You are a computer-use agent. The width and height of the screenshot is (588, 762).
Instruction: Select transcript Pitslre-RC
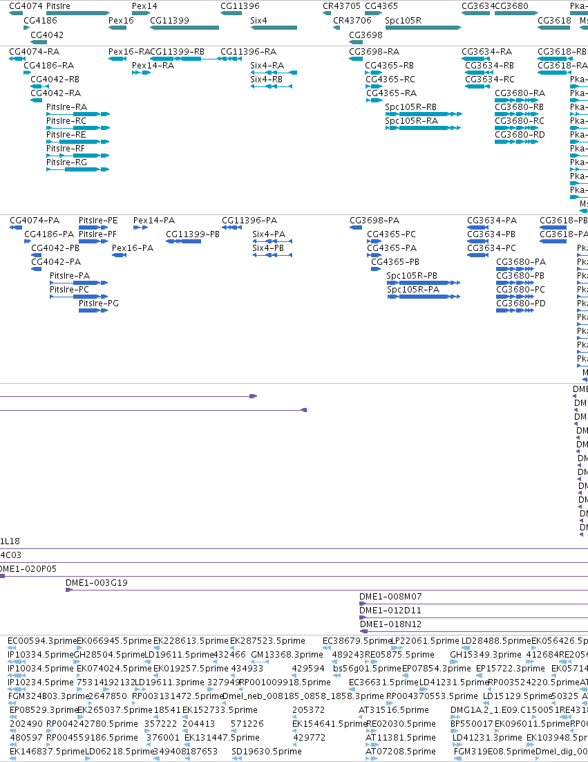pyautogui.click(x=66, y=120)
